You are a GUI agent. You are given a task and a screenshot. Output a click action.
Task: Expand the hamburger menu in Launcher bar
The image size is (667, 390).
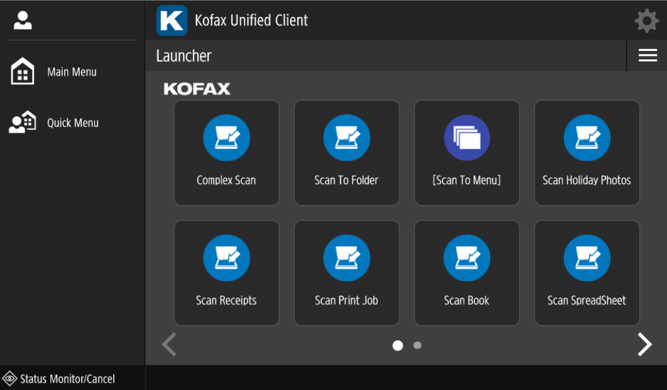click(x=647, y=56)
